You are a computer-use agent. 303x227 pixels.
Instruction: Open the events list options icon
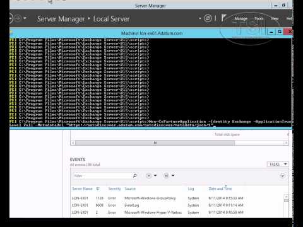(149, 175)
